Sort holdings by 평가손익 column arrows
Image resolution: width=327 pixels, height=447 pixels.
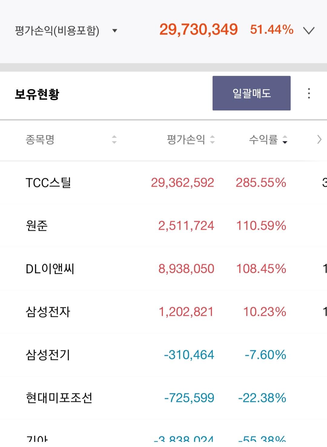pos(212,139)
